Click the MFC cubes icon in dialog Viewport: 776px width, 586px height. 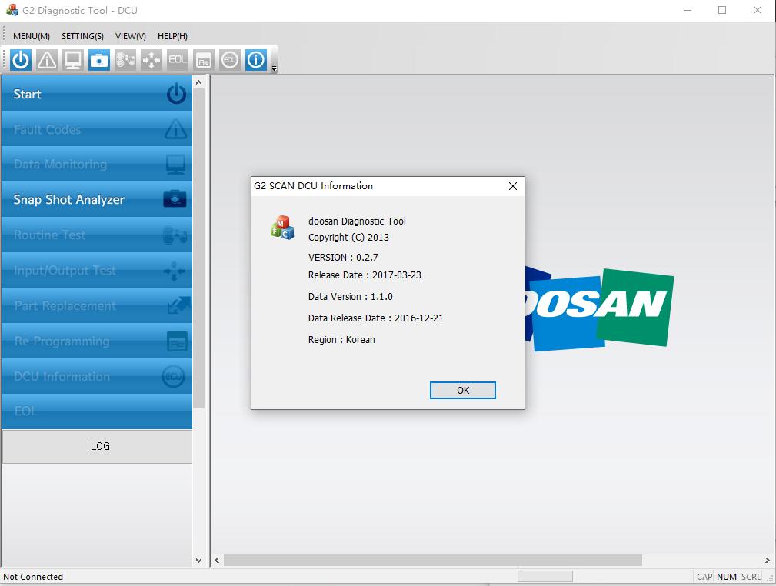pos(282,228)
